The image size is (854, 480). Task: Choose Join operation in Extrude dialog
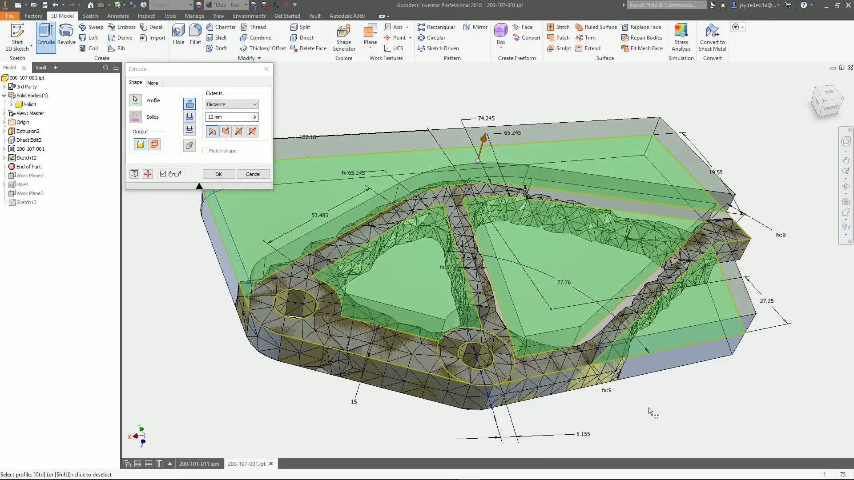(189, 104)
